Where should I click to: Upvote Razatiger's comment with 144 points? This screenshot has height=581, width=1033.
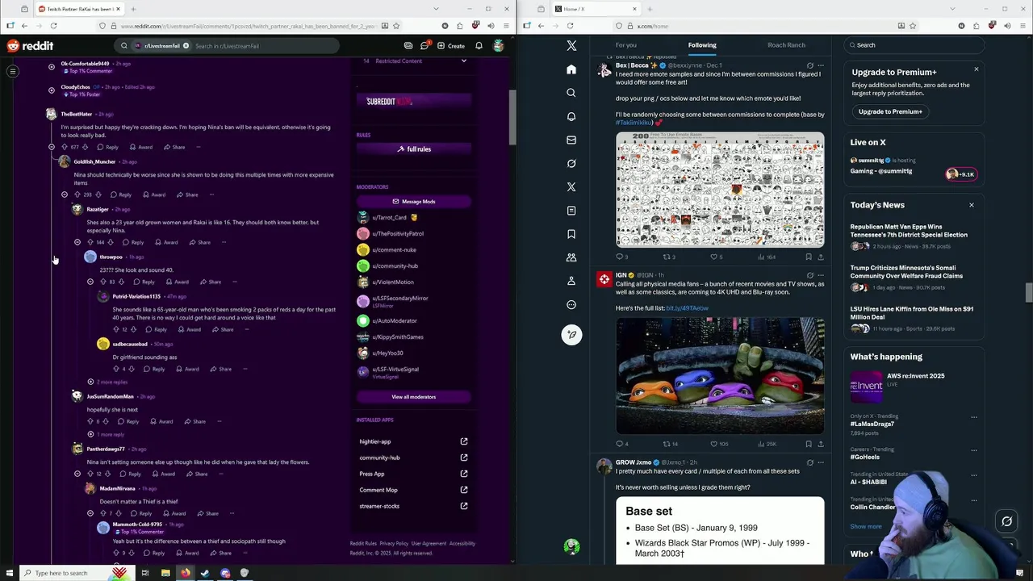click(x=90, y=242)
